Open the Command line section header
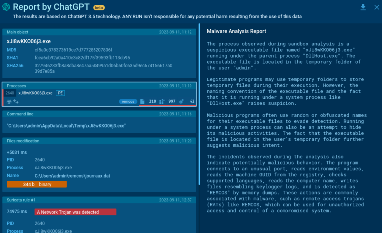382x233 pixels. [x=99, y=114]
